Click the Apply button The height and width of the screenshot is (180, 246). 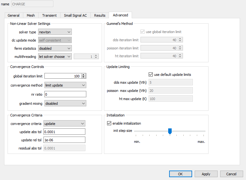[x=206, y=174]
